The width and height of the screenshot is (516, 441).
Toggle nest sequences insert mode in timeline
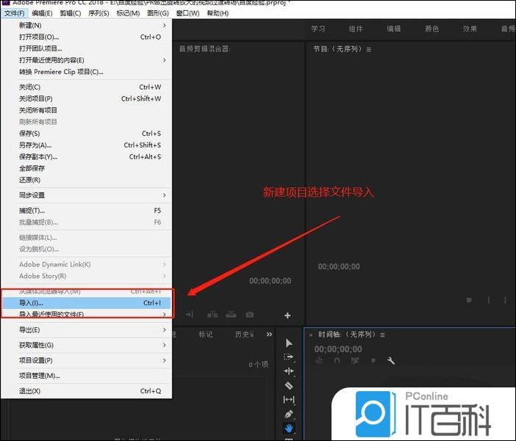(319, 361)
